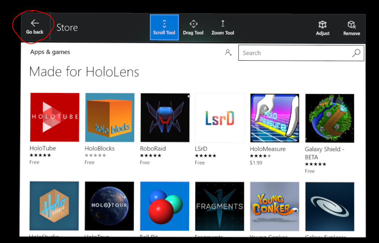Click the Free label under RoboRaid
This screenshot has width=379, height=243.
pos(145,163)
